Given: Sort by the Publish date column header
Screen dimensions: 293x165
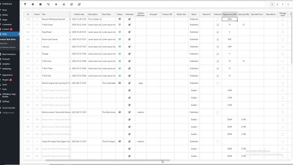Looking at the screenshot, I should click(x=79, y=14).
